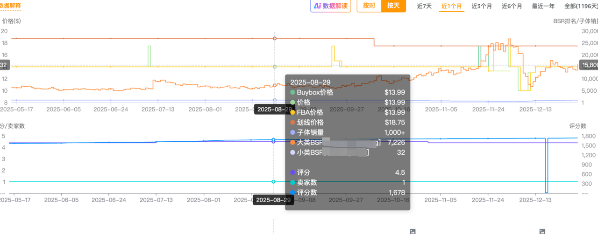
Task: Select the 近1个月 time range
Action: tap(451, 6)
